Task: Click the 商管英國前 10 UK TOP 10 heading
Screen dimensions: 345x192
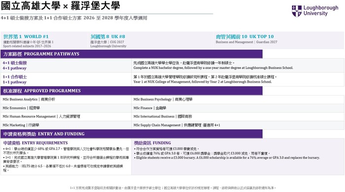Action: click(244, 36)
